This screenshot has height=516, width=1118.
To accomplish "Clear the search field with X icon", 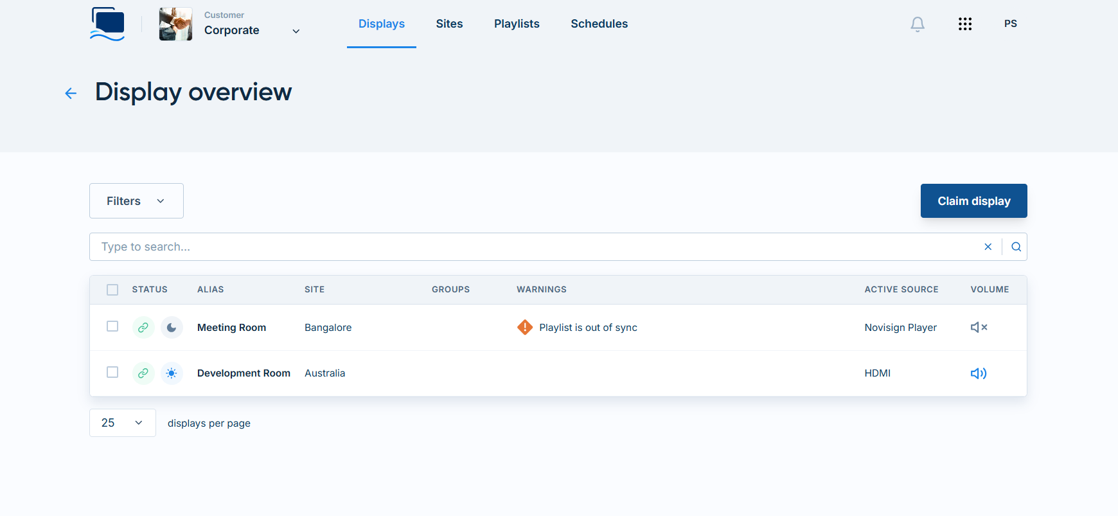I will click(988, 247).
